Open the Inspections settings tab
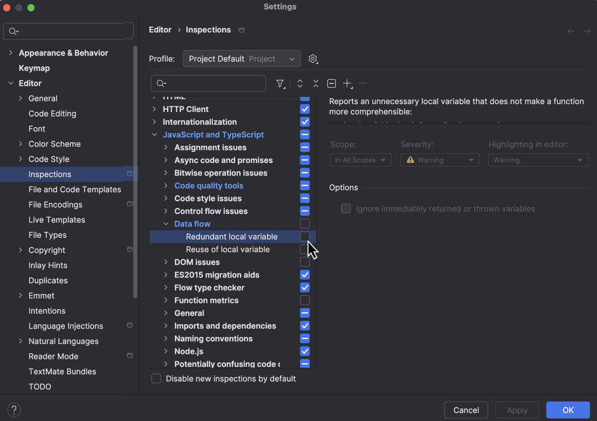597x421 pixels. [x=50, y=174]
